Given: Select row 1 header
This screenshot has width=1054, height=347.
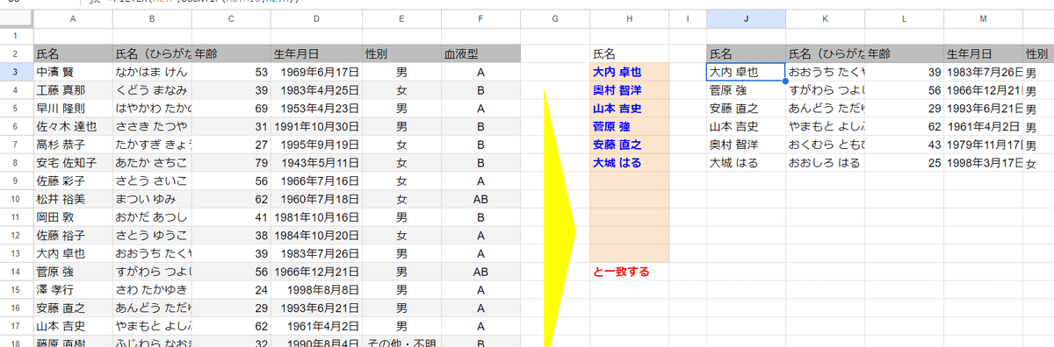Looking at the screenshot, I should 16,36.
